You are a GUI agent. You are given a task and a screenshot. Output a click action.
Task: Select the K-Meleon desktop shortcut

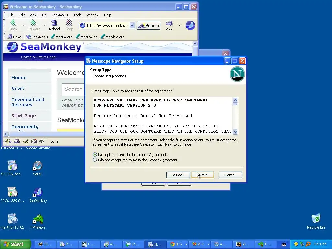38,222
